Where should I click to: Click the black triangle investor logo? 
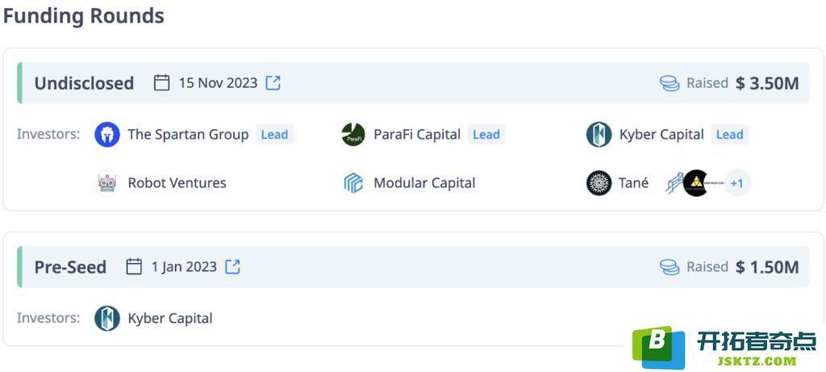click(x=696, y=183)
